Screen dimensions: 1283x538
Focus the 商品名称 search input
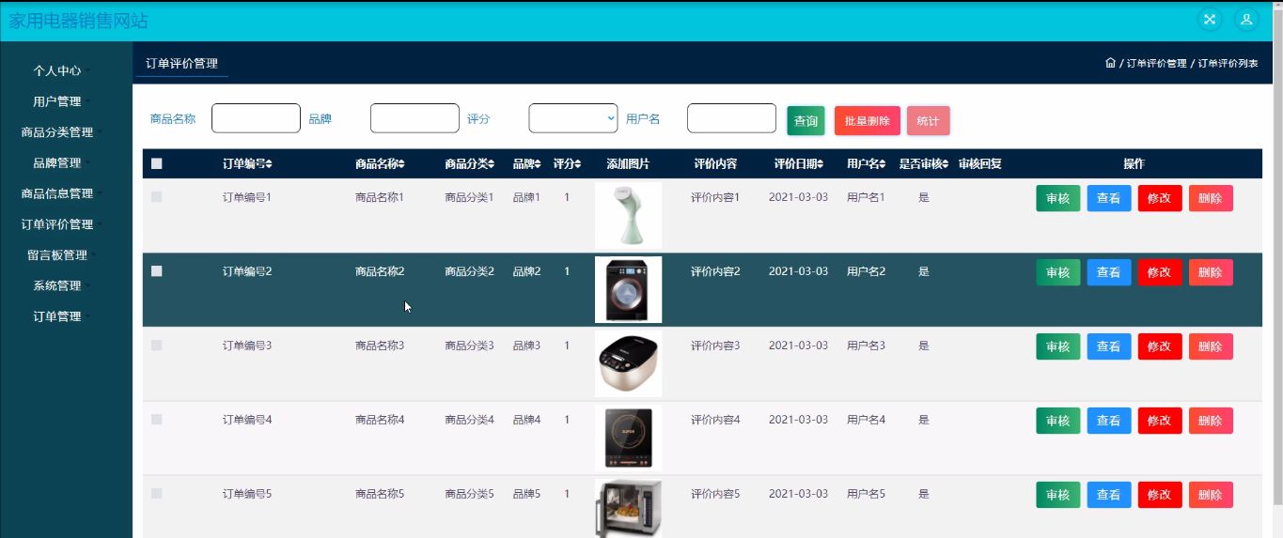[x=256, y=118]
